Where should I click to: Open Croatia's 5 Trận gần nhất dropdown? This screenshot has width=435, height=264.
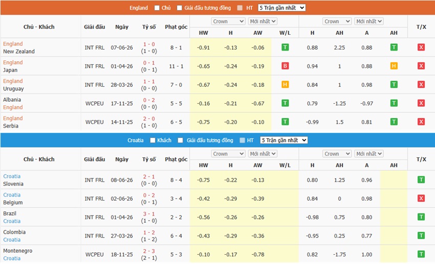[x=284, y=140]
